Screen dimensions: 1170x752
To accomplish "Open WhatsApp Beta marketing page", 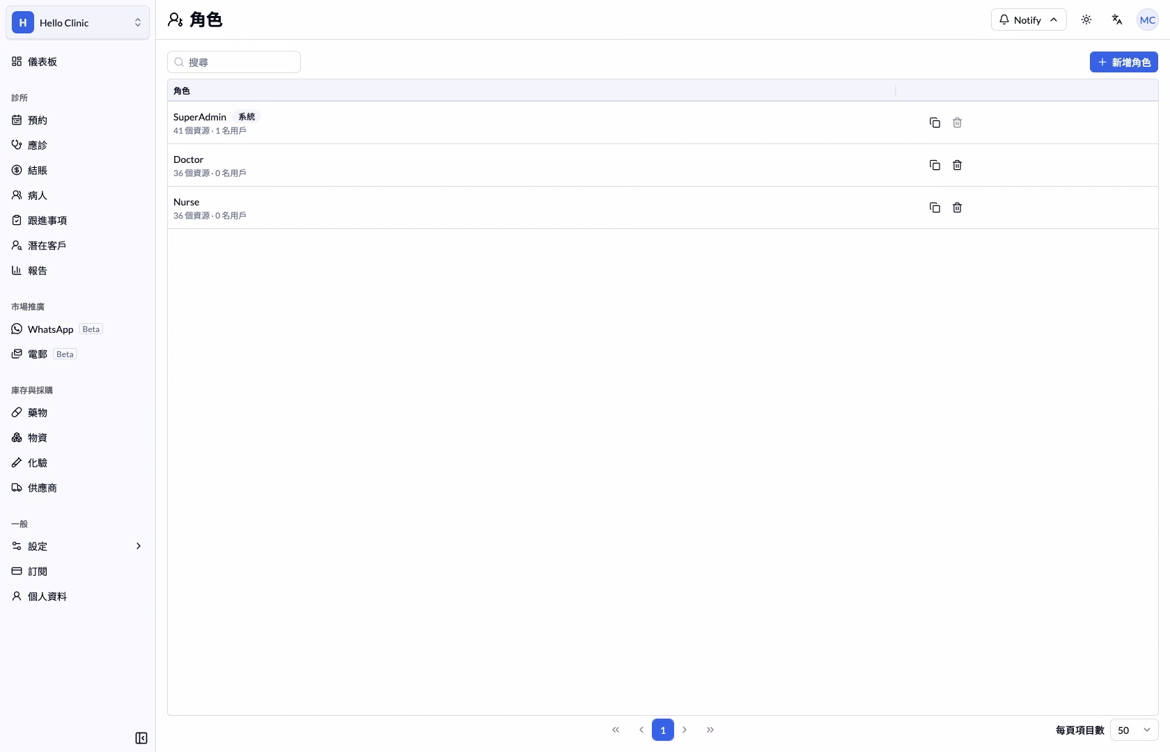I will point(77,329).
